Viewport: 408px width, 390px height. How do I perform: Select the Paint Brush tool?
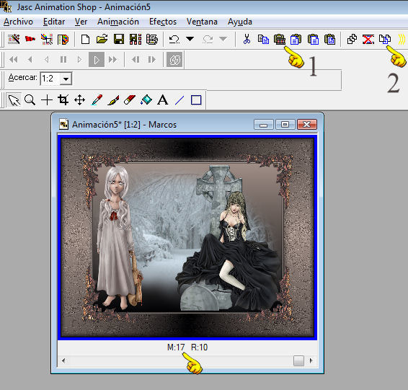pos(113,100)
